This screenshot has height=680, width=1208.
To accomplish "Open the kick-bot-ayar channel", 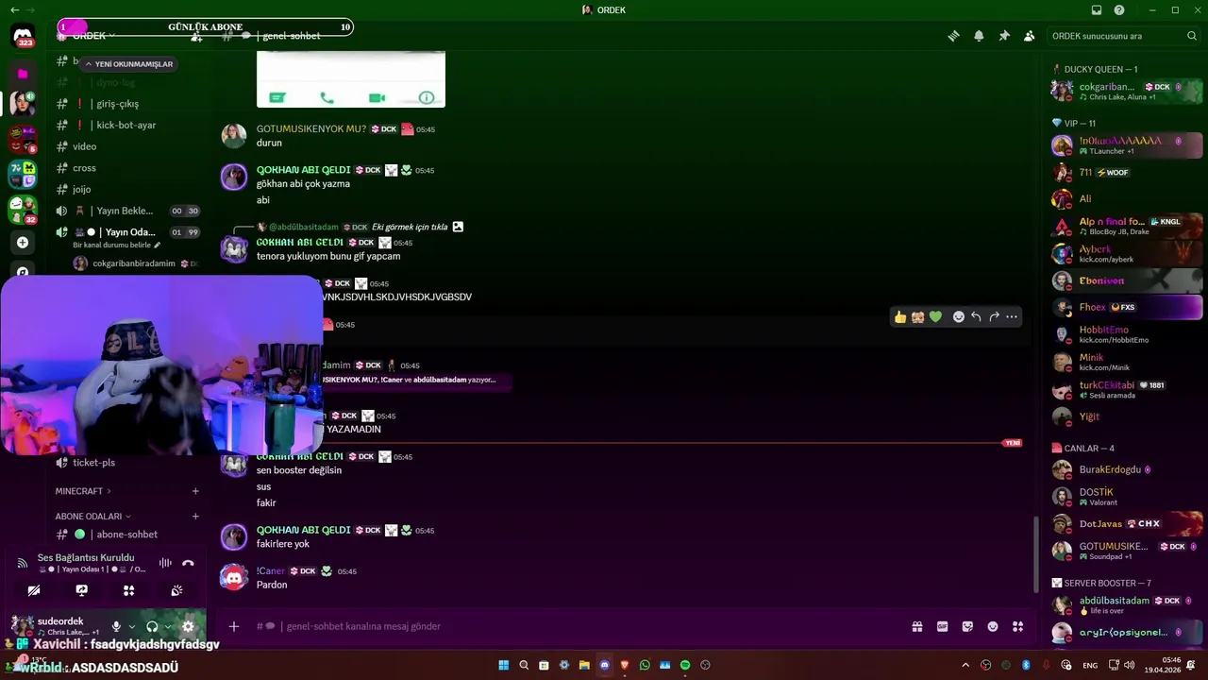I will pyautogui.click(x=127, y=125).
